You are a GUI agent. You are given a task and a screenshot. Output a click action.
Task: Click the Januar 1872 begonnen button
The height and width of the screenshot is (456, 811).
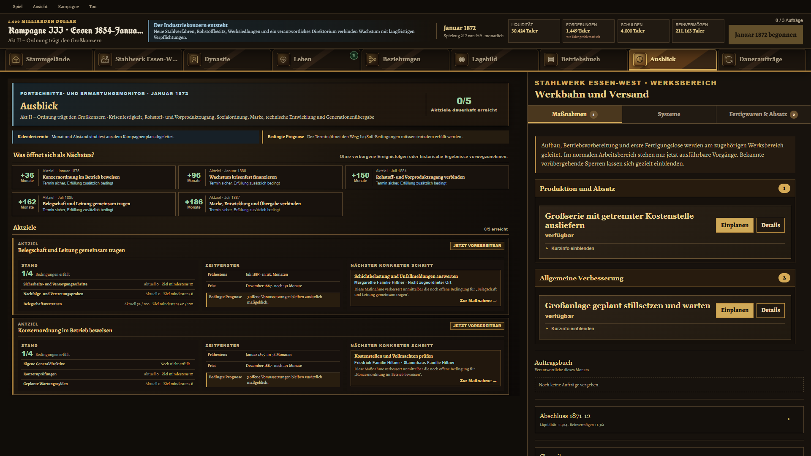[x=765, y=35]
